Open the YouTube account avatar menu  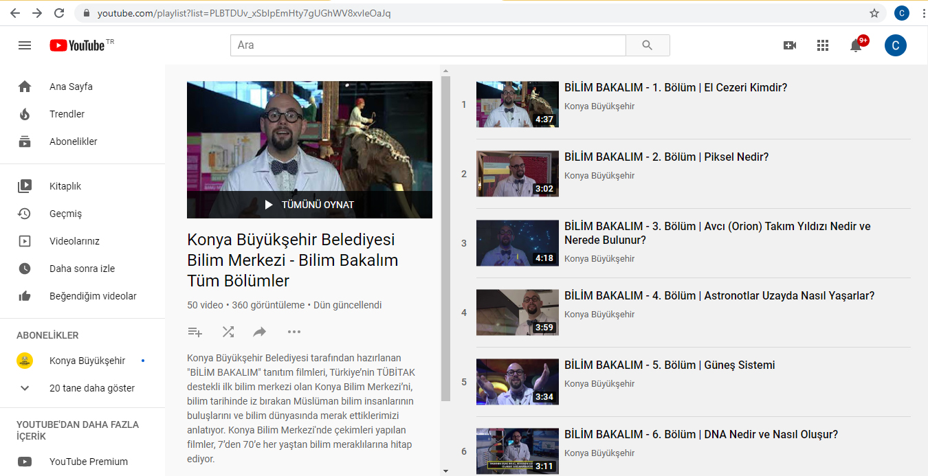[x=895, y=45]
